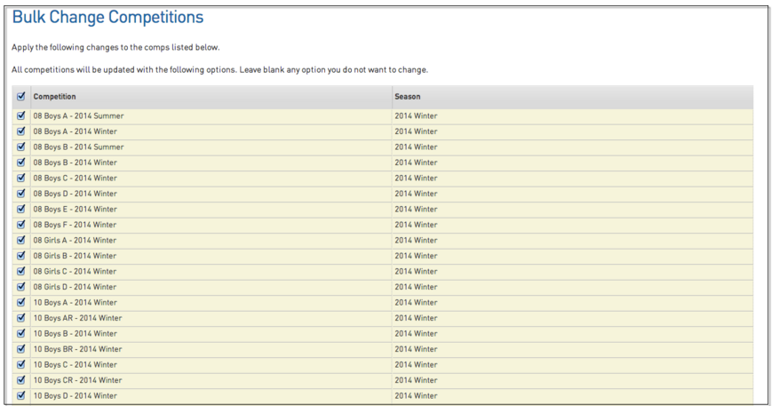
Task: Toggle the select-all checkbox in header row
Action: (20, 97)
